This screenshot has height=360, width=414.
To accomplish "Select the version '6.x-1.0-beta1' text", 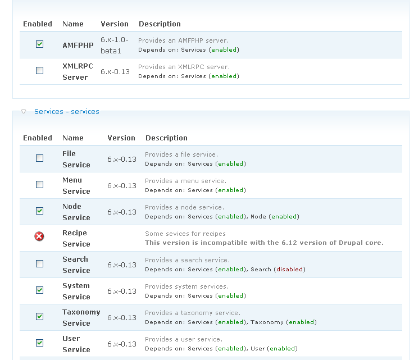I will (x=115, y=45).
